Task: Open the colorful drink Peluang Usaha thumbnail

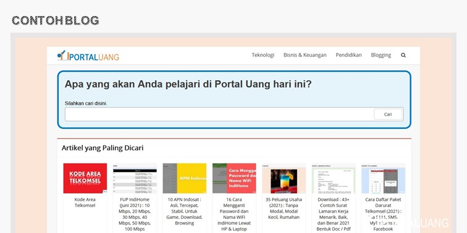Action: [284, 178]
